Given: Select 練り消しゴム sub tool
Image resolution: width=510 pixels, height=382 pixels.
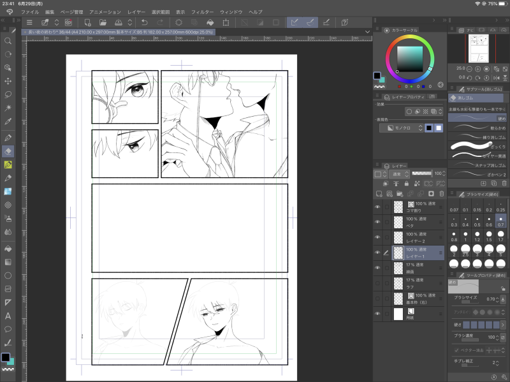Looking at the screenshot, I should pos(477,137).
